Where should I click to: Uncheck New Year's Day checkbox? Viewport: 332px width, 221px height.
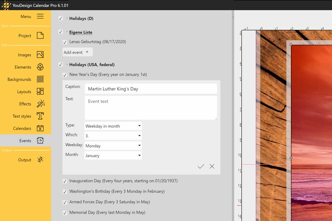coord(65,75)
